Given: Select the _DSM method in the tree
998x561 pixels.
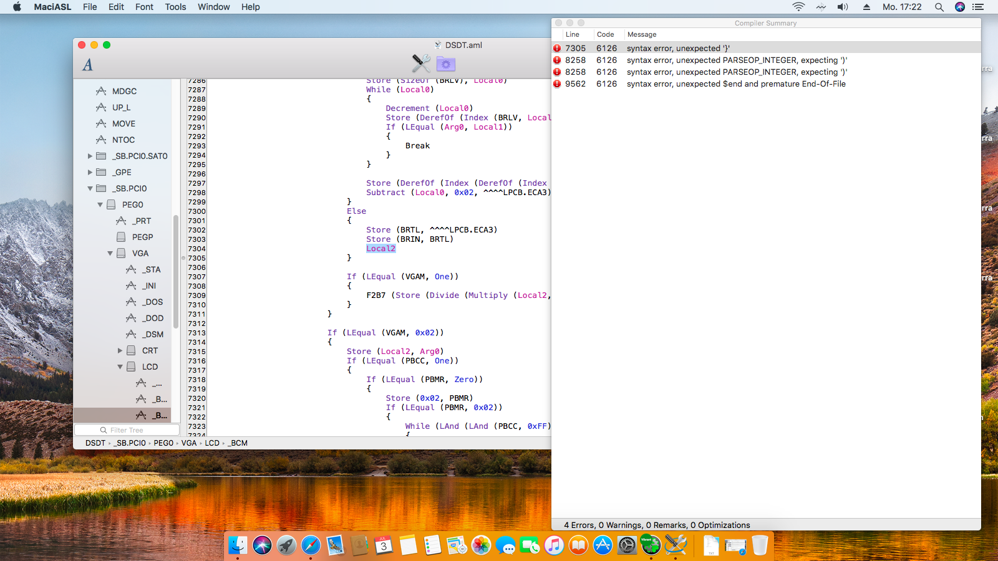Looking at the screenshot, I should (x=152, y=335).
